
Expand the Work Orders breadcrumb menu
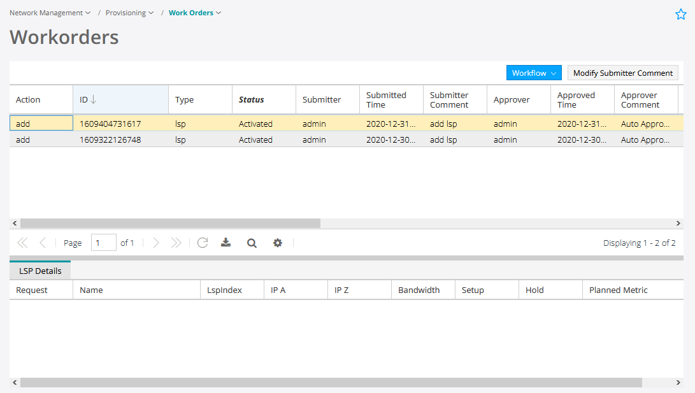pos(218,12)
